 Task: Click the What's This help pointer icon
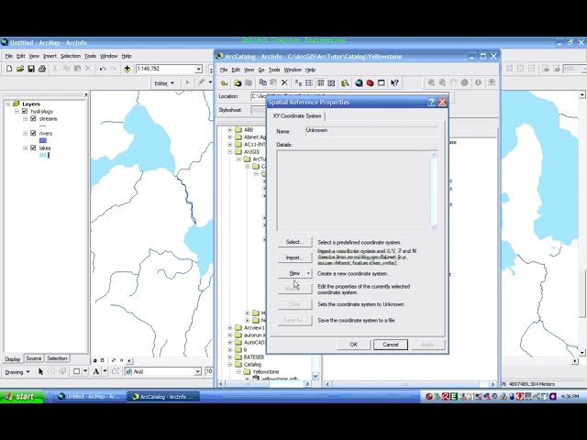coord(394,83)
